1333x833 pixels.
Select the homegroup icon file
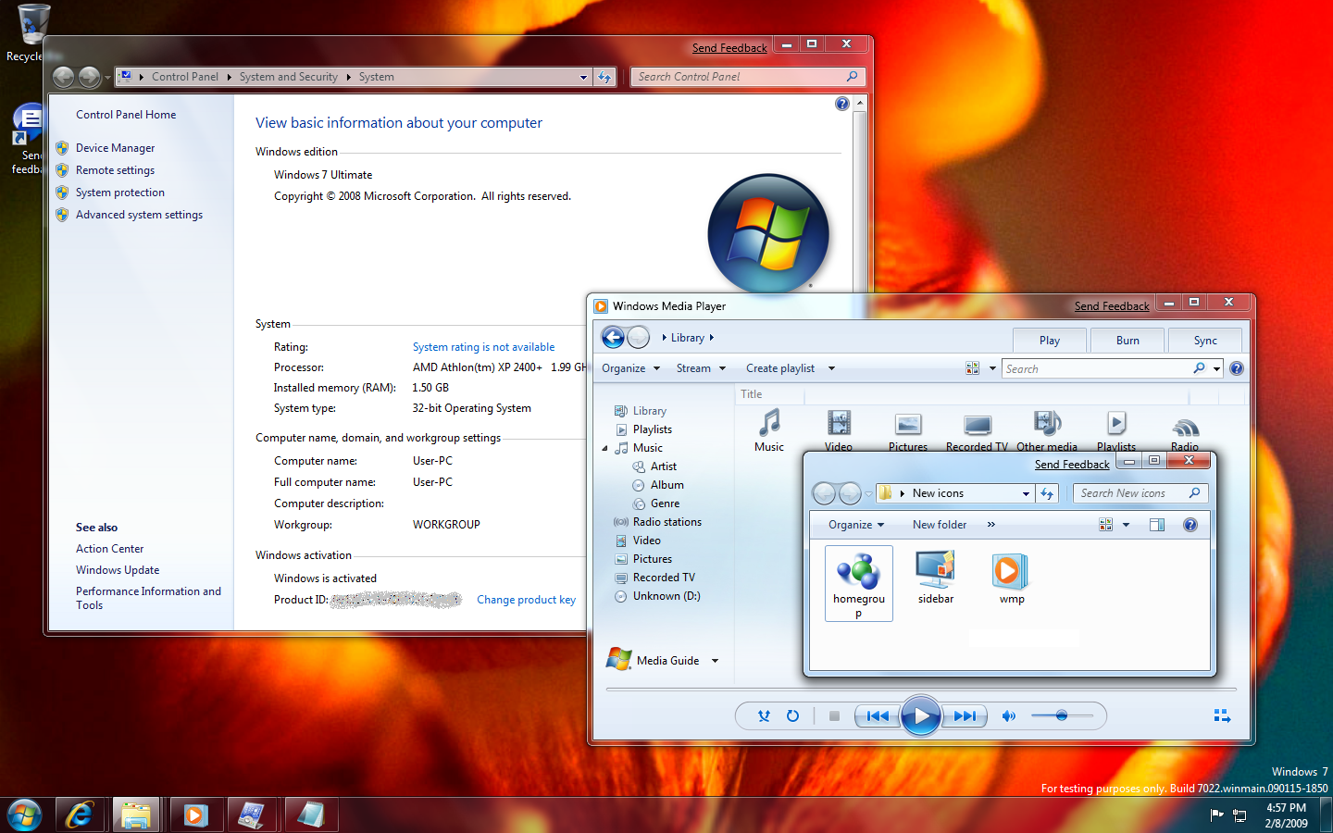(859, 583)
